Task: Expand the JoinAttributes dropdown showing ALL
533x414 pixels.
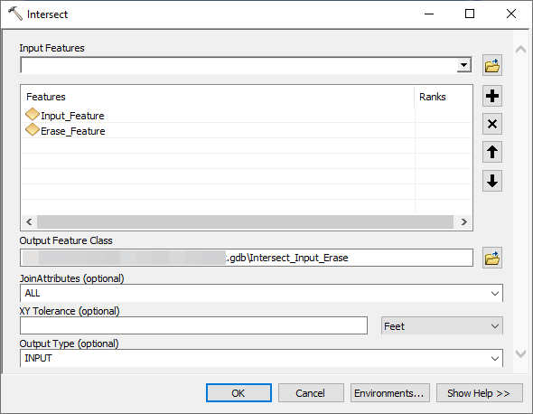Action: 494,293
